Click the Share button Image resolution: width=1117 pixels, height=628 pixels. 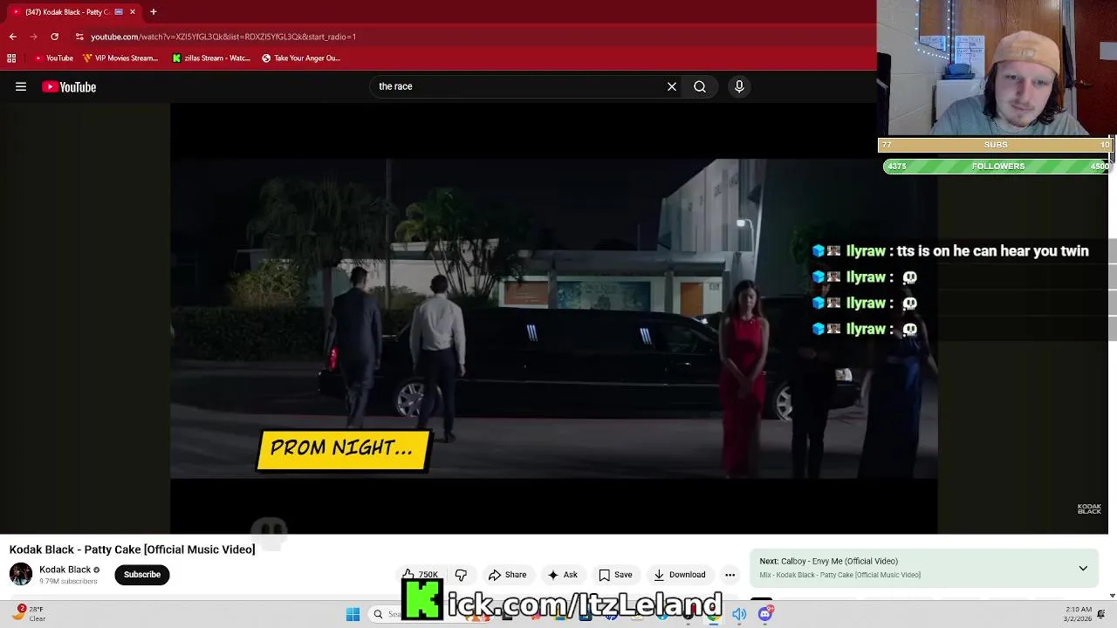coord(507,575)
